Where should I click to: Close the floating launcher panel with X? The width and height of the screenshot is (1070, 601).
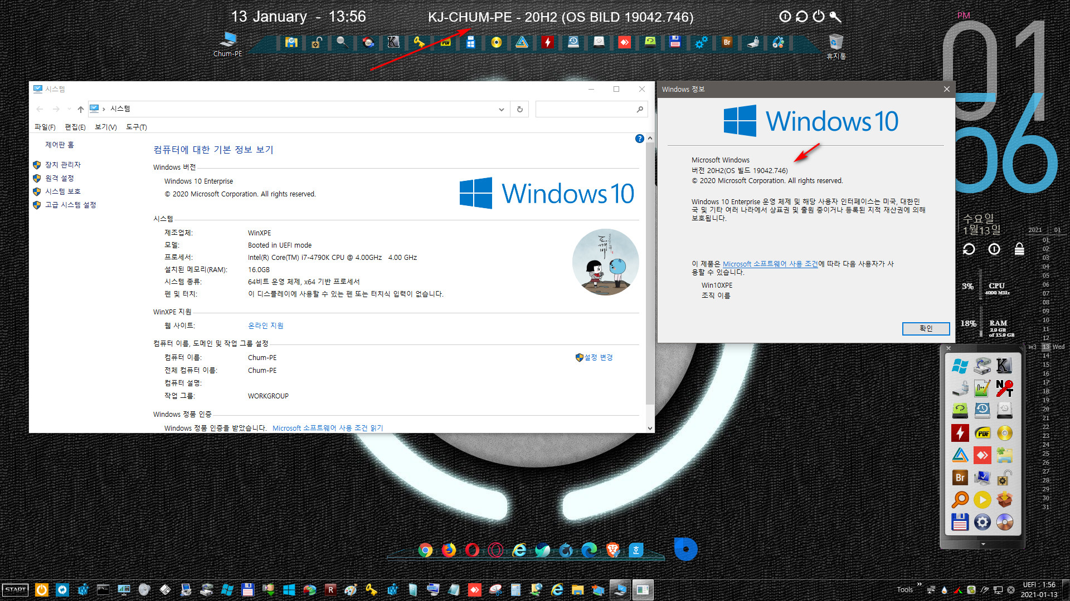coord(948,348)
